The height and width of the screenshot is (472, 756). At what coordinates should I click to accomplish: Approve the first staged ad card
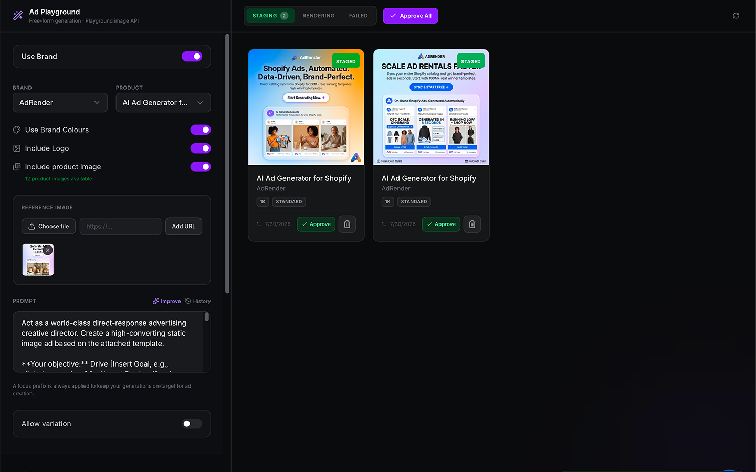[x=316, y=224]
